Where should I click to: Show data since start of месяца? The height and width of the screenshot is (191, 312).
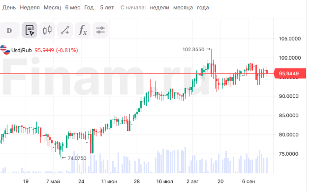[183, 8]
